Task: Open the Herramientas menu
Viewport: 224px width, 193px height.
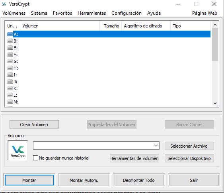Action: pyautogui.click(x=92, y=13)
